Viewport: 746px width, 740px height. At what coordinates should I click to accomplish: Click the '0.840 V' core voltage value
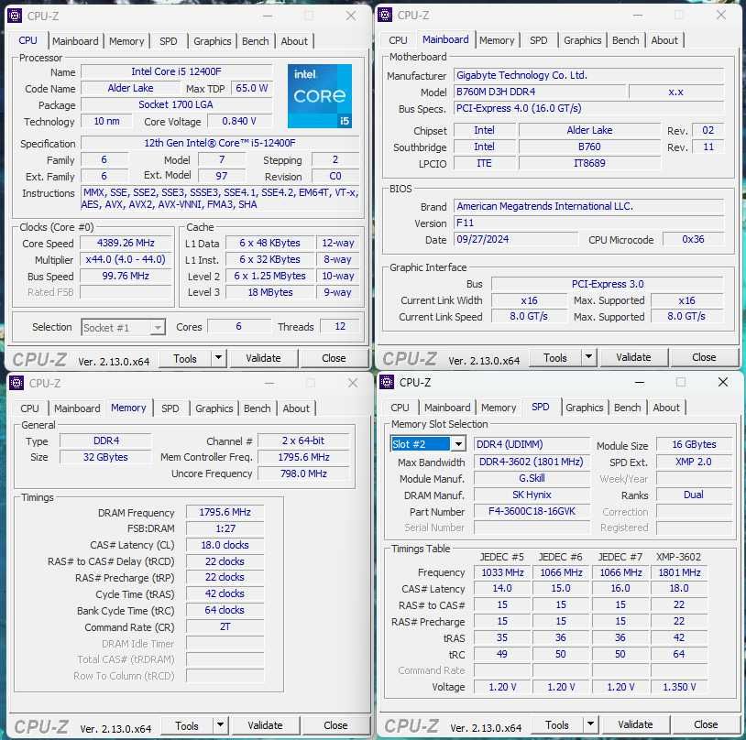click(x=239, y=121)
